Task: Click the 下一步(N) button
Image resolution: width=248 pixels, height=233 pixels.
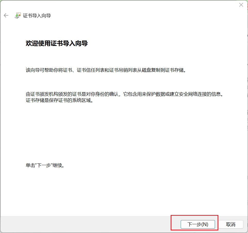Action: tap(198, 224)
